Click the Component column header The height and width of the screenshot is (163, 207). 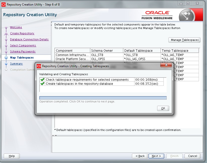pyautogui.click(x=73, y=50)
